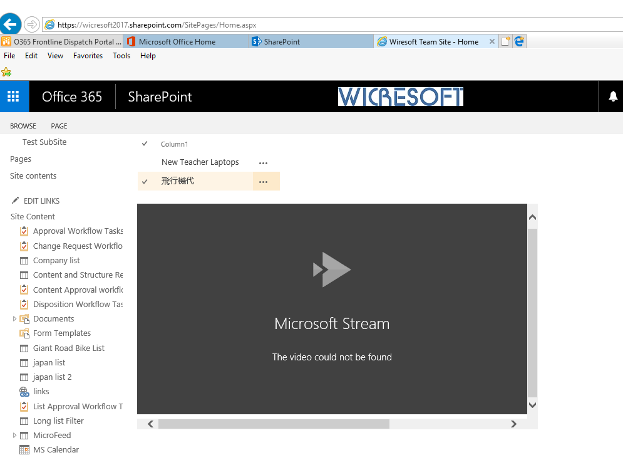Click the pencil icon next to EDIT LINKS
Image resolution: width=623 pixels, height=455 pixels.
(15, 201)
